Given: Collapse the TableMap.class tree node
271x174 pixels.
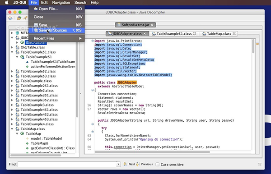Looking at the screenshot, I should 12,129.
